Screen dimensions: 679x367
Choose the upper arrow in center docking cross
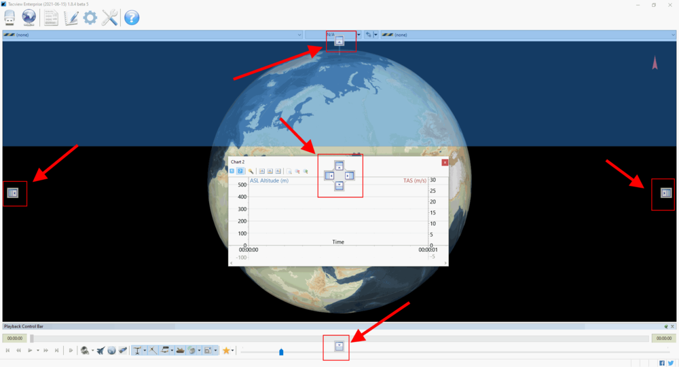click(339, 166)
